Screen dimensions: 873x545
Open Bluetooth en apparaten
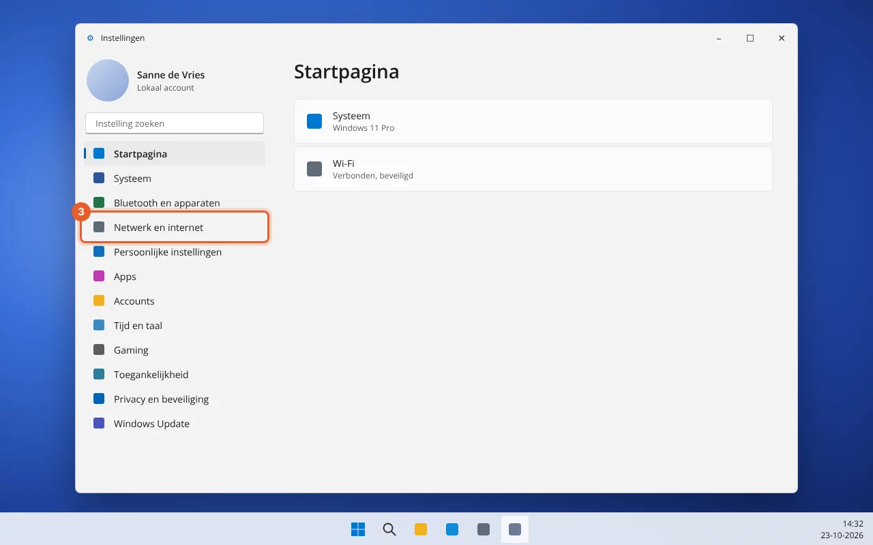pos(175,203)
